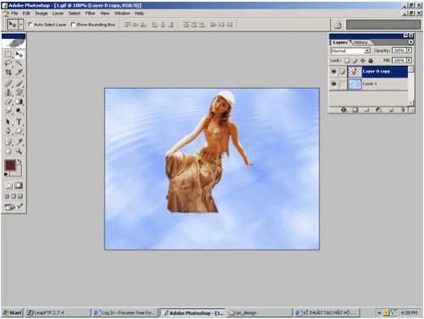The width and height of the screenshot is (424, 319).
Task: Select the Crop tool
Action: coord(8,73)
